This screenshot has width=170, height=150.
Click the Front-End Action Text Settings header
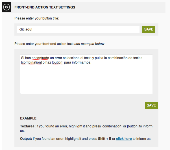[x=45, y=7]
